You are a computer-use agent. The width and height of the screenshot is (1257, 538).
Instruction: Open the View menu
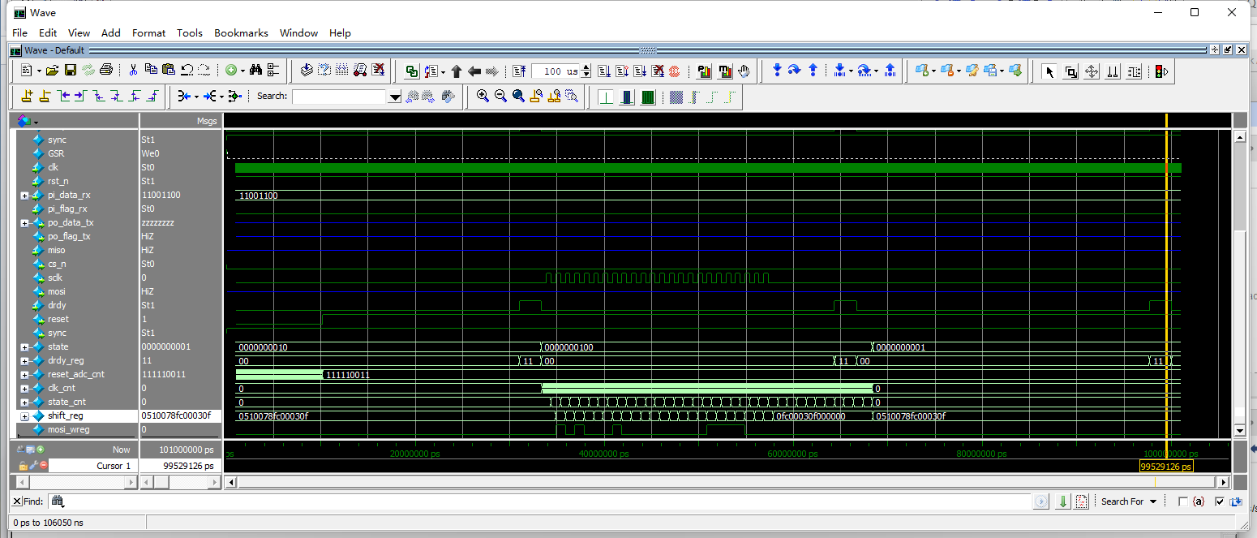click(79, 32)
